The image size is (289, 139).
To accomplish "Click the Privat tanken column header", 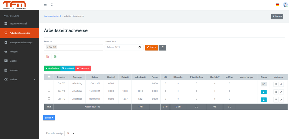I will [196, 77].
